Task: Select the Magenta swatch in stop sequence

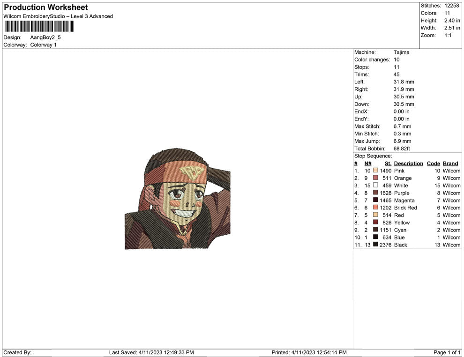Action: click(x=375, y=200)
